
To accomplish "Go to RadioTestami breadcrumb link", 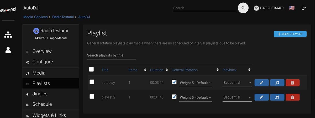I will tap(63, 17).
